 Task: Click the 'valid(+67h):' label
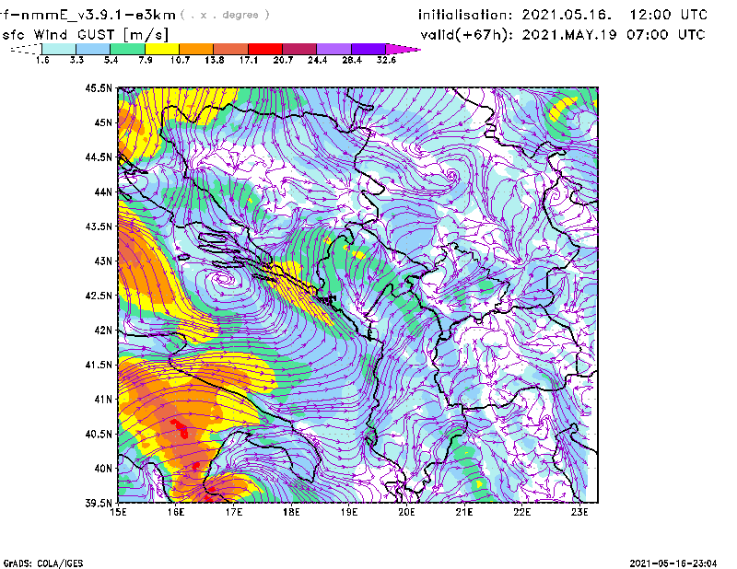[466, 35]
